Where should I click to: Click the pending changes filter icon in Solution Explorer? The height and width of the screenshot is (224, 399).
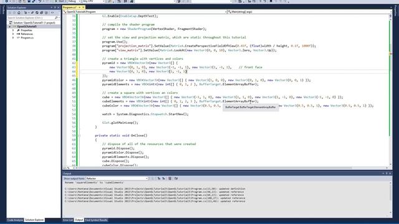coord(26,12)
